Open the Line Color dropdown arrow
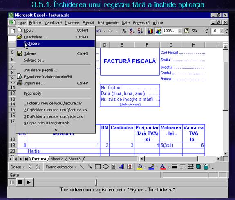This screenshot has width=235, height=200. coord(157,167)
